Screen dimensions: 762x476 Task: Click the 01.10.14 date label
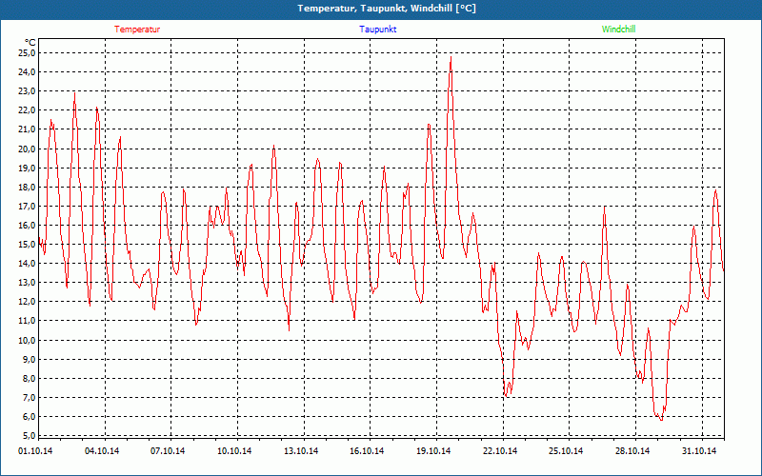tap(35, 451)
